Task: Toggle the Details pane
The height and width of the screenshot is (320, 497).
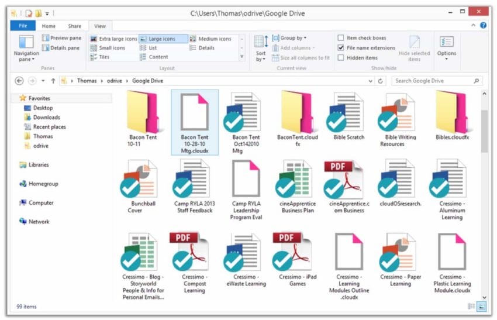Action: [x=61, y=48]
